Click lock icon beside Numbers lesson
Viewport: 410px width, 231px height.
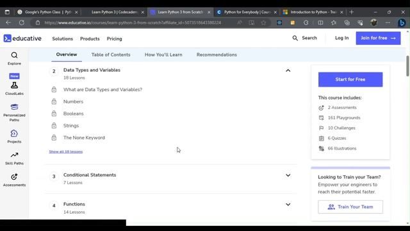point(54,101)
